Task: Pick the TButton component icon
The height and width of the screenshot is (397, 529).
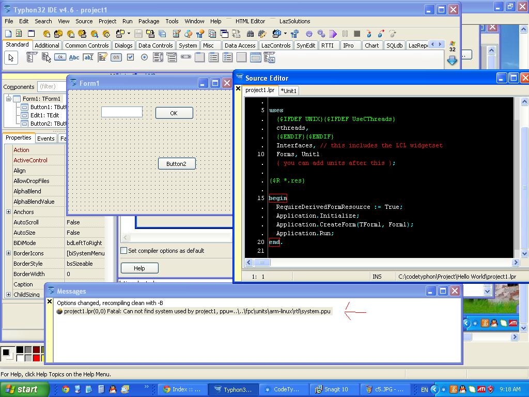Action: pyautogui.click(x=60, y=57)
